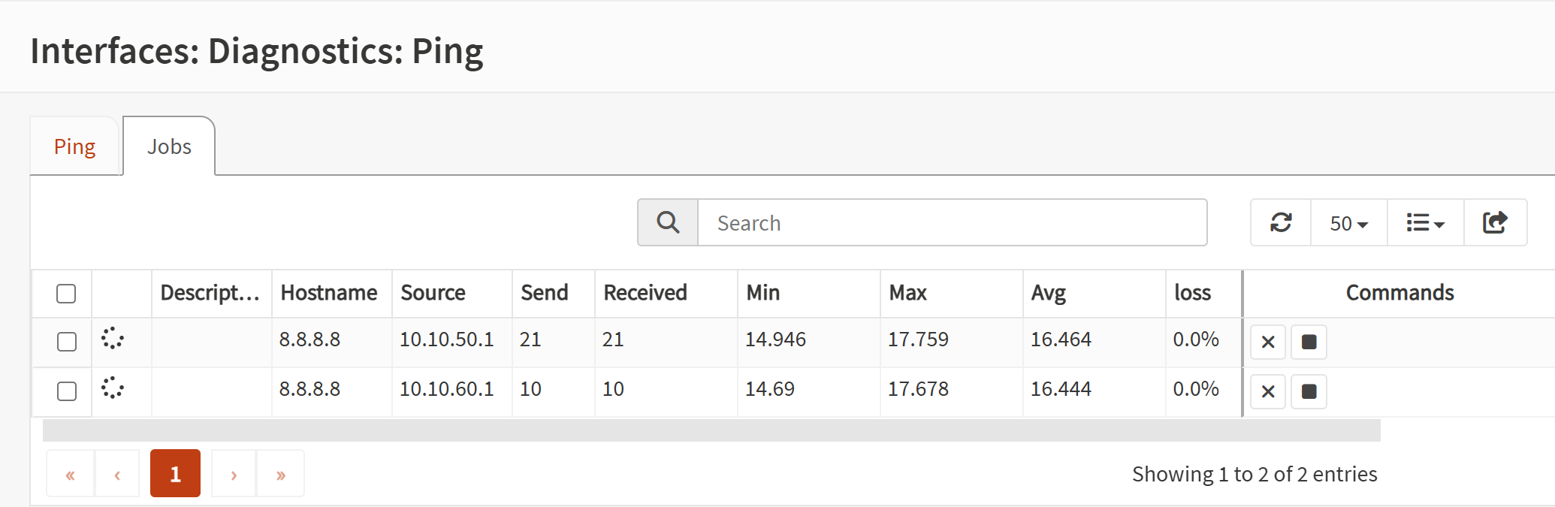Stop the 10.10.60.1 ping job

pos(1309,391)
